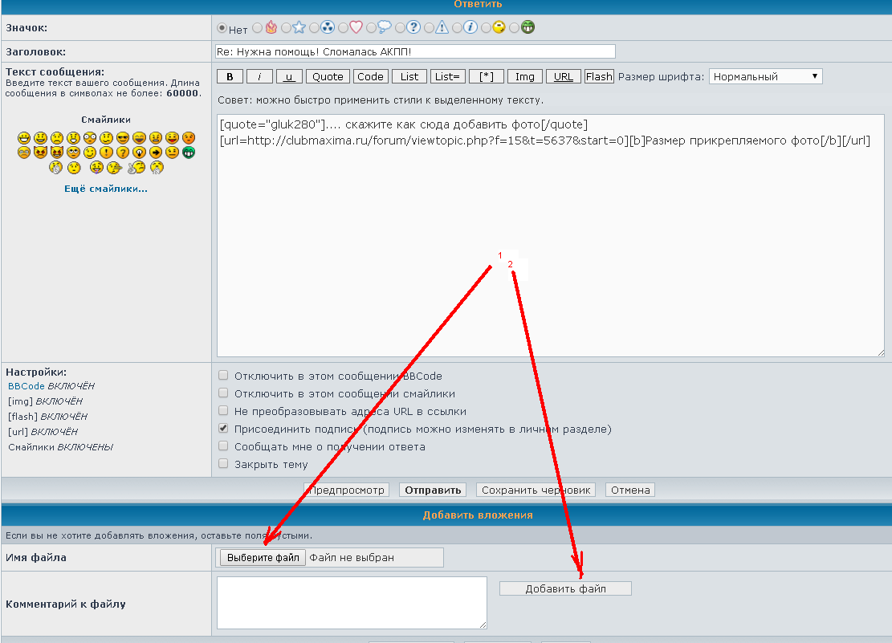This screenshot has height=643, width=892.
Task: Click inside the 'Комментарий к файлу' text area
Action: click(x=352, y=602)
